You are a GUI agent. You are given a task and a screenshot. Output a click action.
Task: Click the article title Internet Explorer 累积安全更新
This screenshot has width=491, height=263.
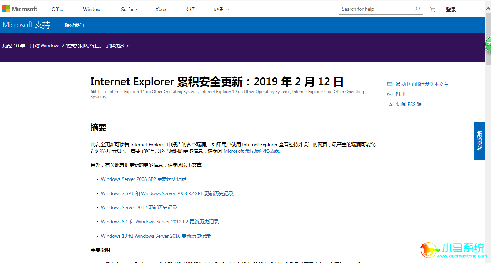click(217, 81)
